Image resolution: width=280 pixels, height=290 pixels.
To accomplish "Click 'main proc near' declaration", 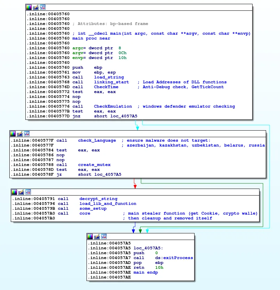I will pyautogui.click(x=91, y=38).
